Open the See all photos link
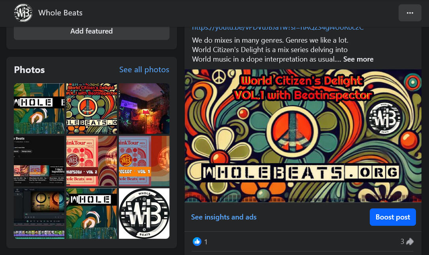This screenshot has width=429, height=255. pos(144,70)
